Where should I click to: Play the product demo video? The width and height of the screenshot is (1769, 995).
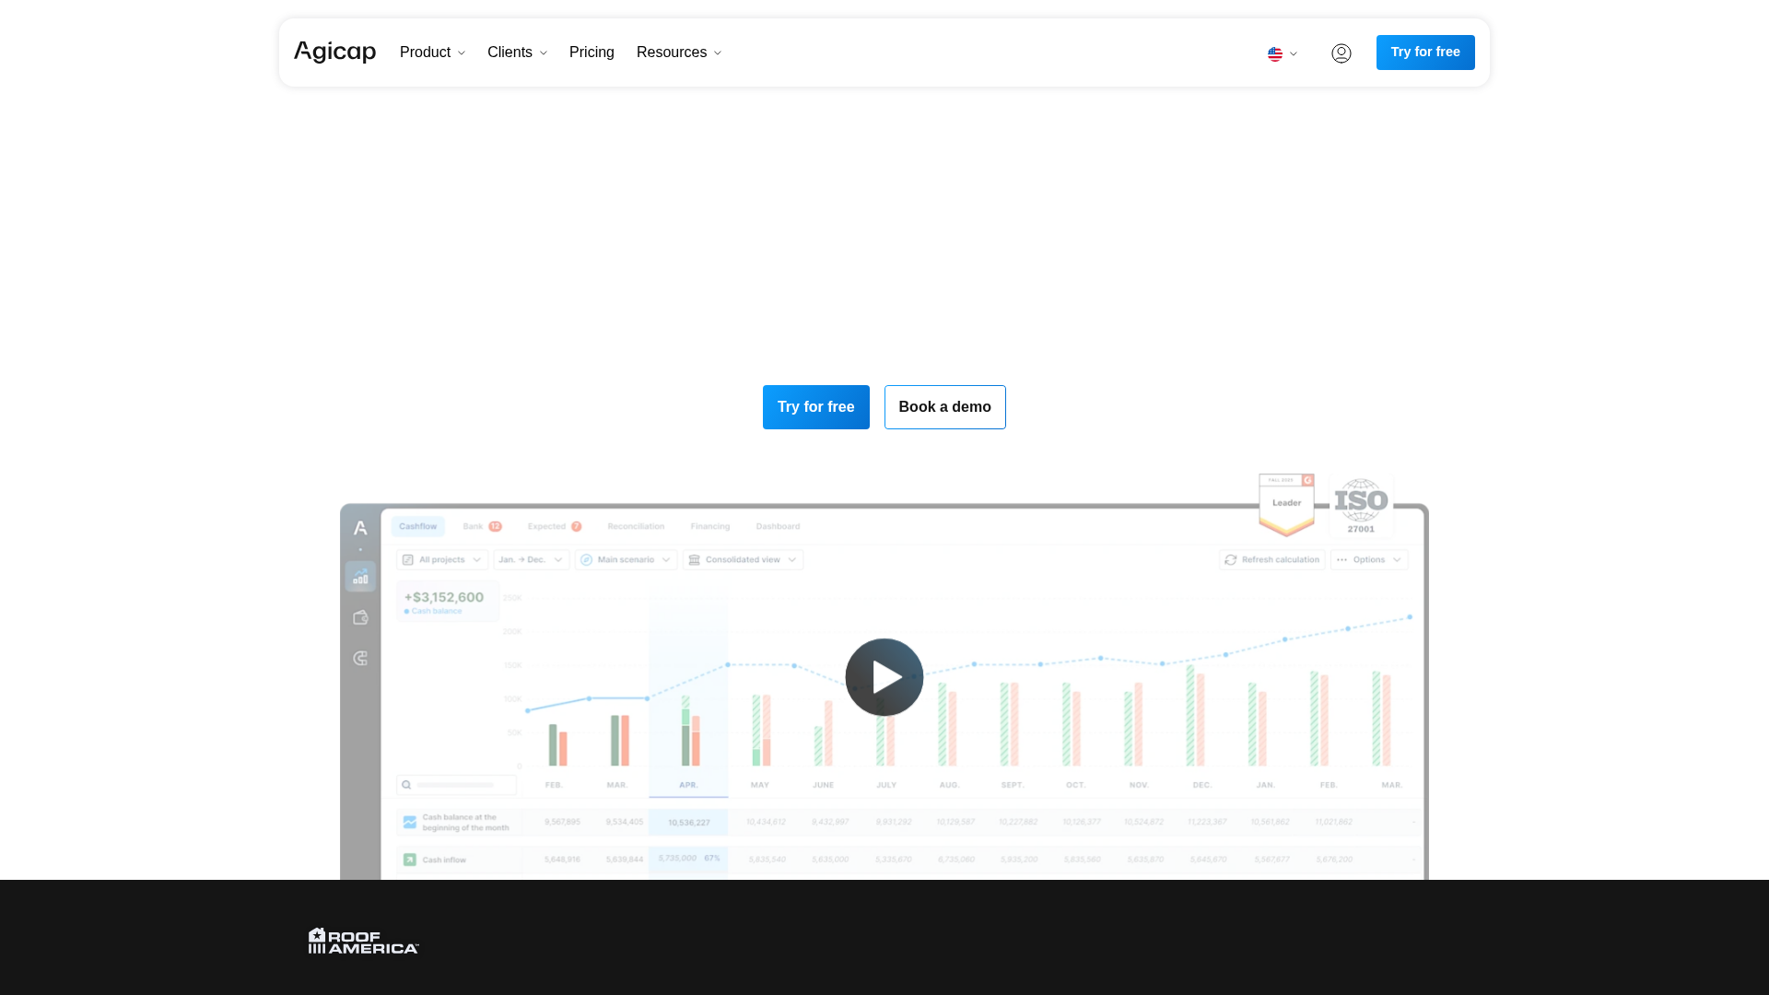pos(884,677)
